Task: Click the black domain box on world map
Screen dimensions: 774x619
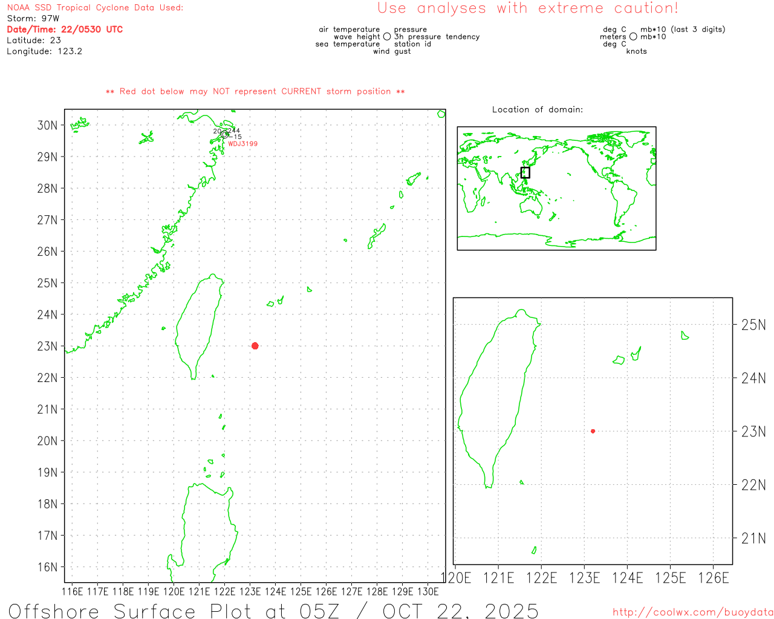Action: 525,172
